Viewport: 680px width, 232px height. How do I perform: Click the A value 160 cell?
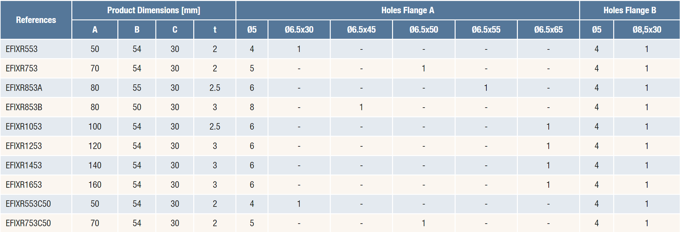pos(95,185)
